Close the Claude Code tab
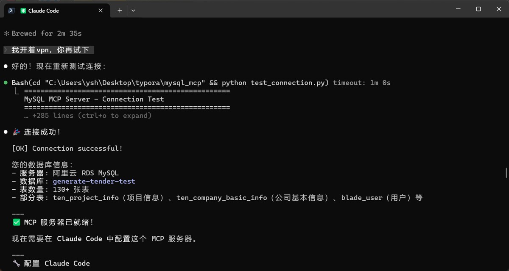 101,11
